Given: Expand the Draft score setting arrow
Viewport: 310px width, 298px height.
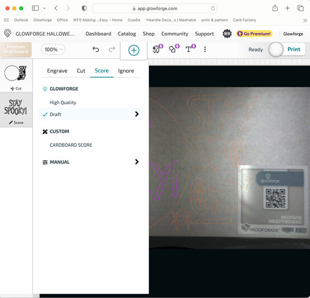Looking at the screenshot, I should [137, 114].
